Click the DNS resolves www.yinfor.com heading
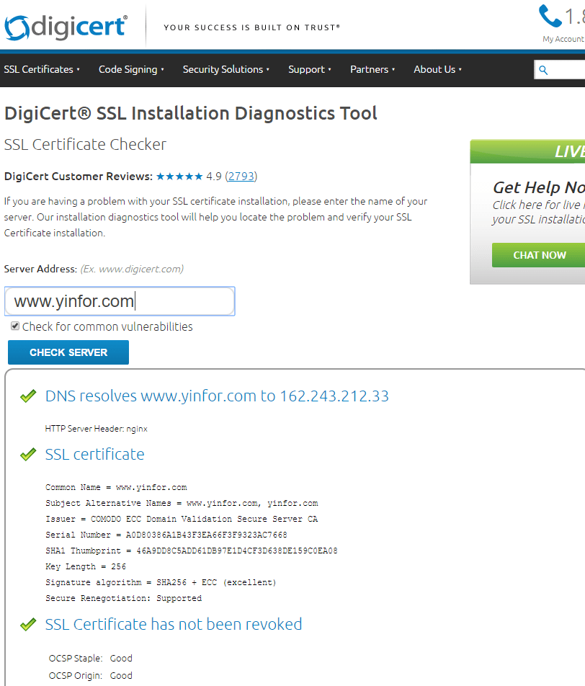The height and width of the screenshot is (686, 585). (x=217, y=396)
